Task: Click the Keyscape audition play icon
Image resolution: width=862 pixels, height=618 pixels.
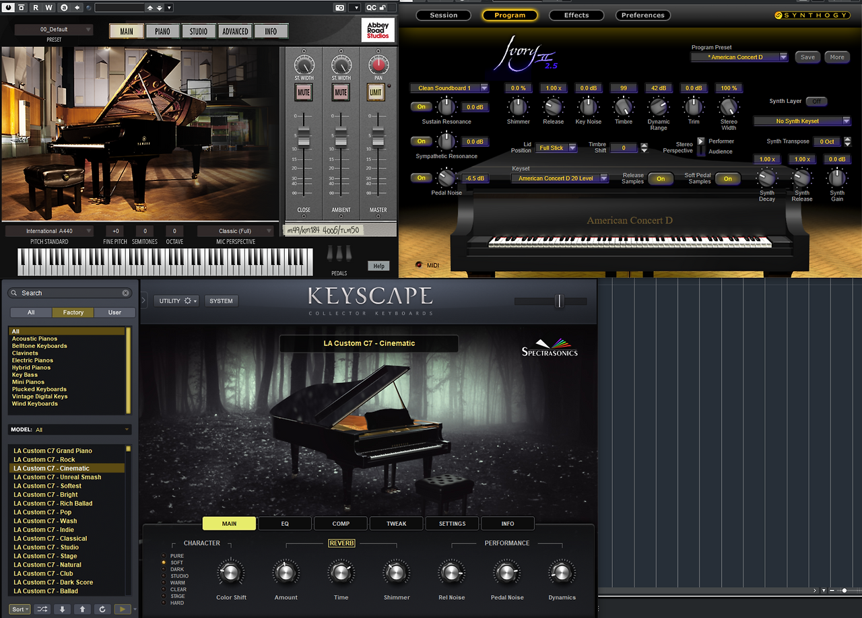Action: coord(122,609)
